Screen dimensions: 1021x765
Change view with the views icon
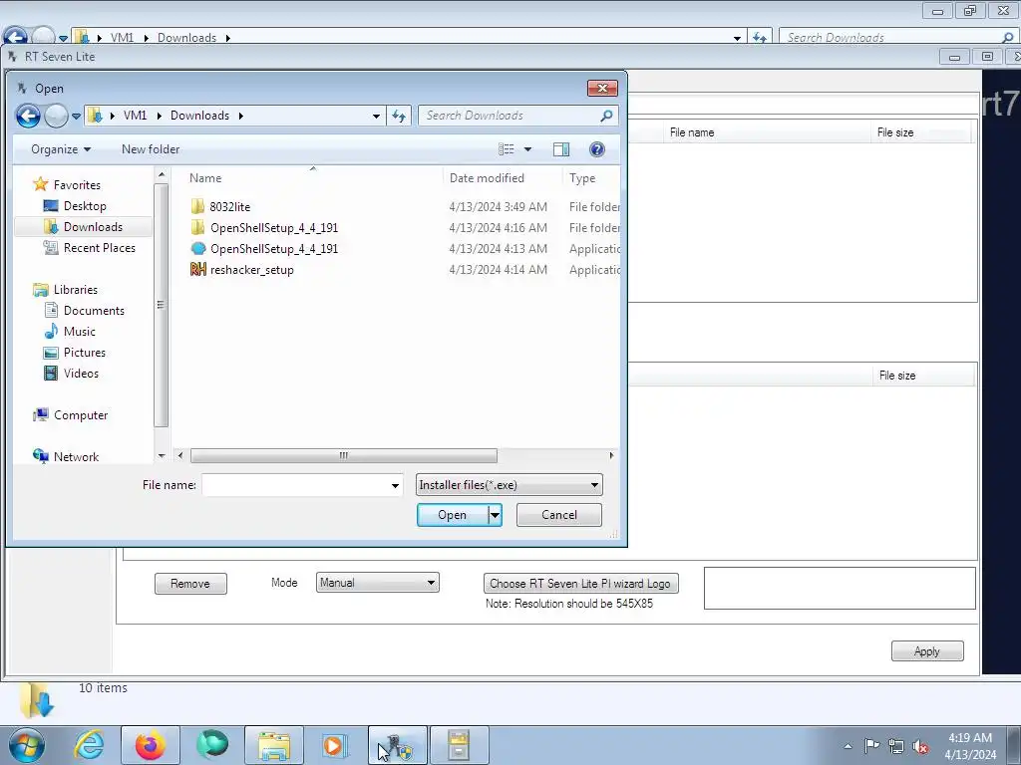pyautogui.click(x=507, y=149)
